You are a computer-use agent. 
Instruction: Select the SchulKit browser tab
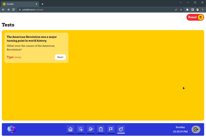pos(20,4)
